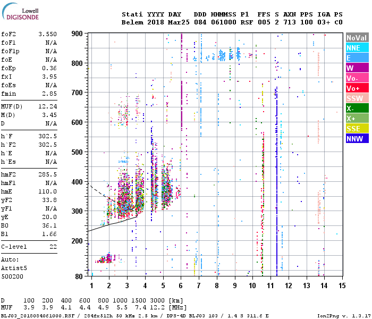The width and height of the screenshot is (372, 319).
Task: Click the MUF 12.2 value for 3000 km
Action: (x=157, y=308)
